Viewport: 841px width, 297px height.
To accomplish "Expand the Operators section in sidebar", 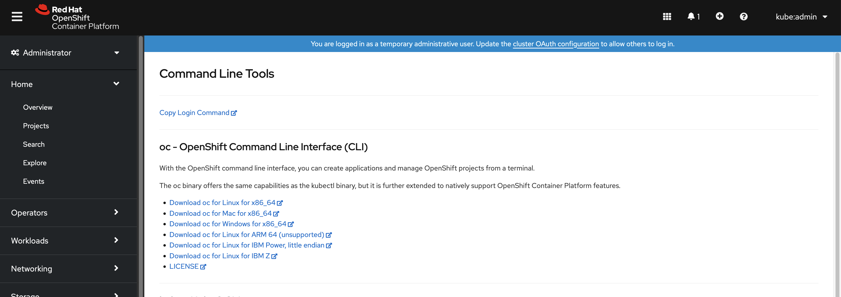I will point(64,212).
